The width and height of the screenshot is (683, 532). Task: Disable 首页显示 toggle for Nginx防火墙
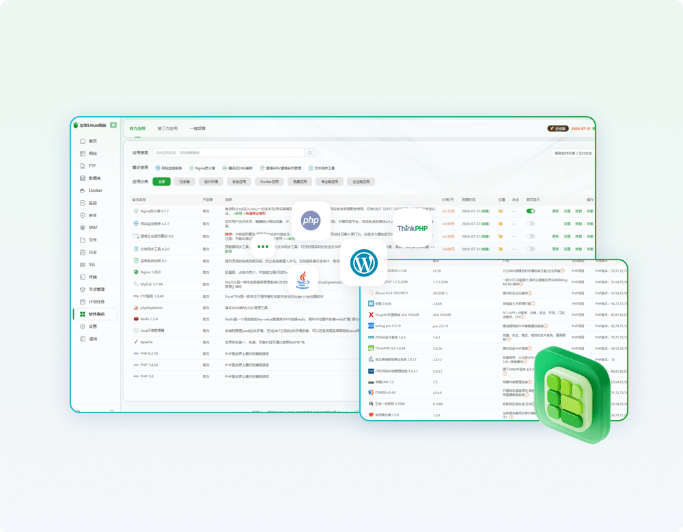point(531,212)
